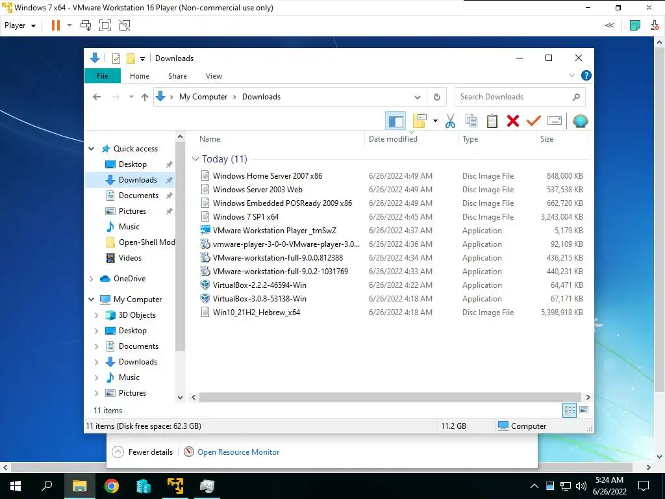Toggle the navigation pane toolbar button
Screen dimensions: 665x499
pyautogui.click(x=395, y=122)
